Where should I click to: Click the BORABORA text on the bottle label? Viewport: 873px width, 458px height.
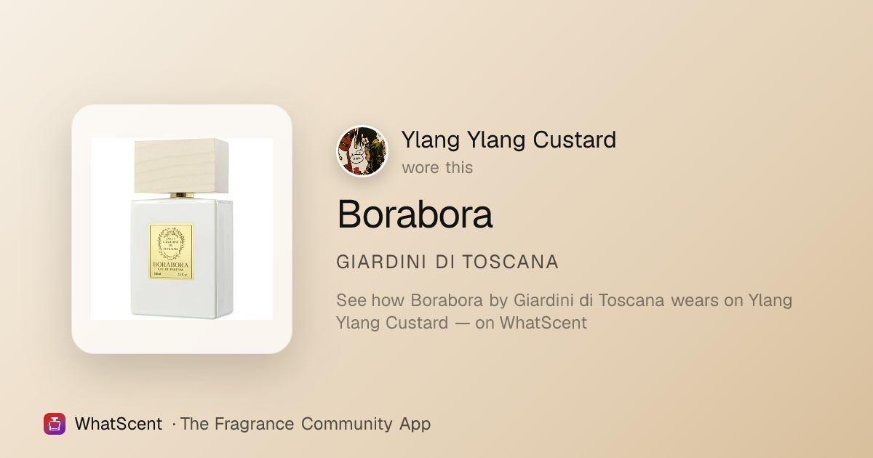point(172,265)
